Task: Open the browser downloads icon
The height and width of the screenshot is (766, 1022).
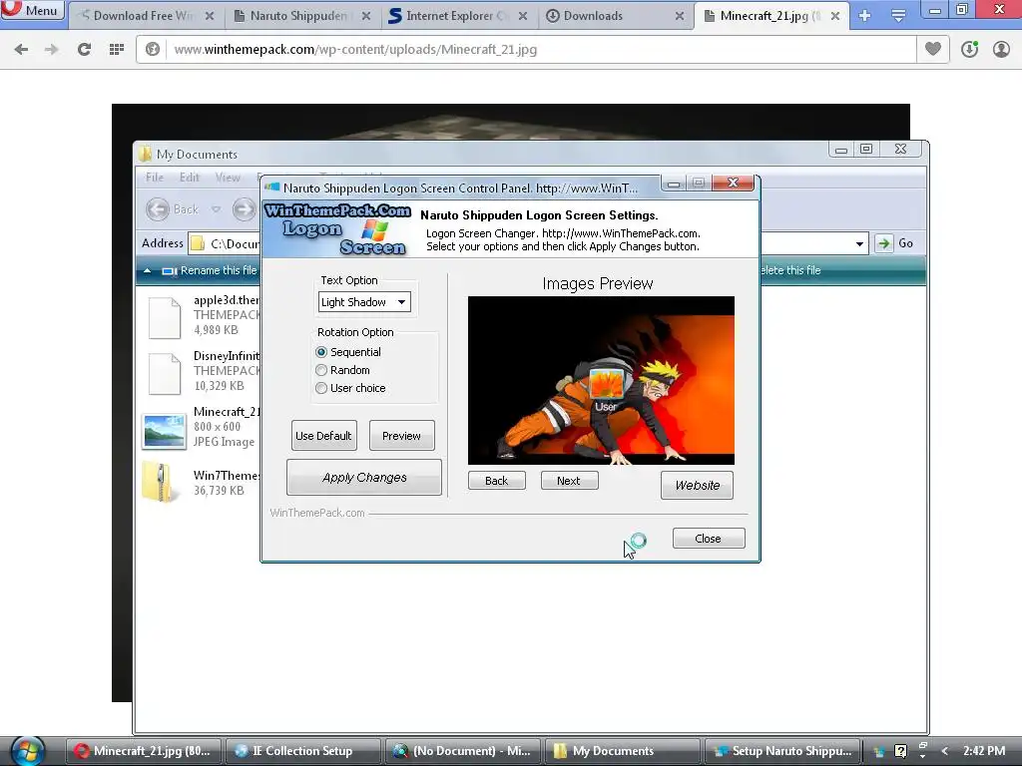Action: pos(969,49)
